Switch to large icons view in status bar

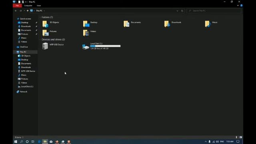[x=241, y=137]
